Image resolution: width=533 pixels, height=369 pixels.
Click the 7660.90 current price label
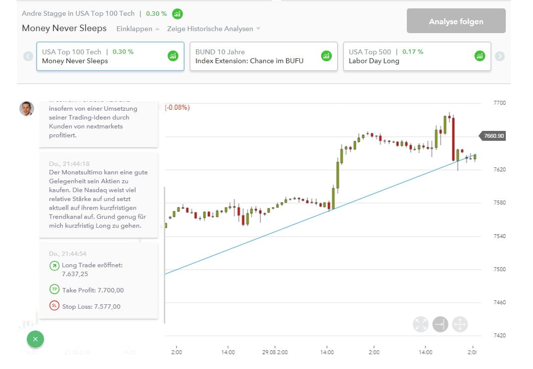click(493, 136)
